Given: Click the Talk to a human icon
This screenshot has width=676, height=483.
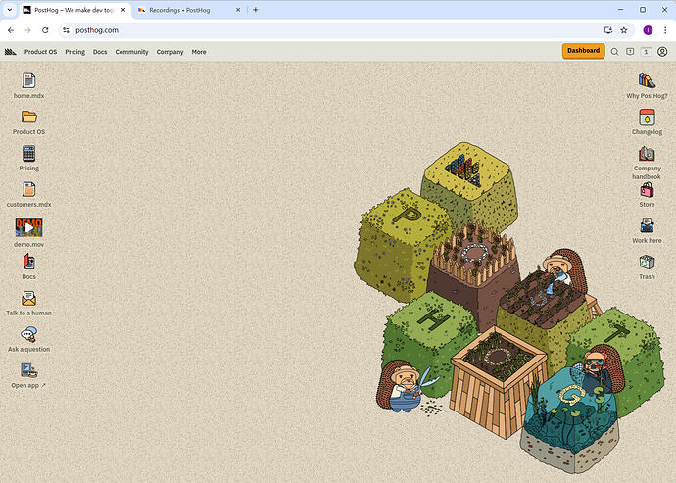Looking at the screenshot, I should [28, 299].
